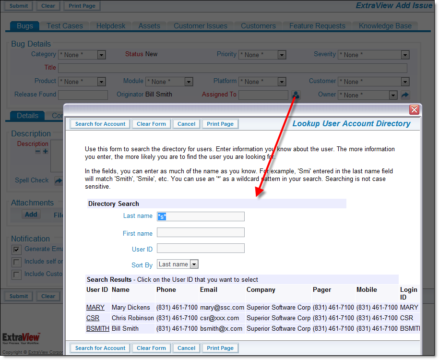Click the Description minus shrink icon
The width and height of the screenshot is (439, 360).
click(38, 152)
